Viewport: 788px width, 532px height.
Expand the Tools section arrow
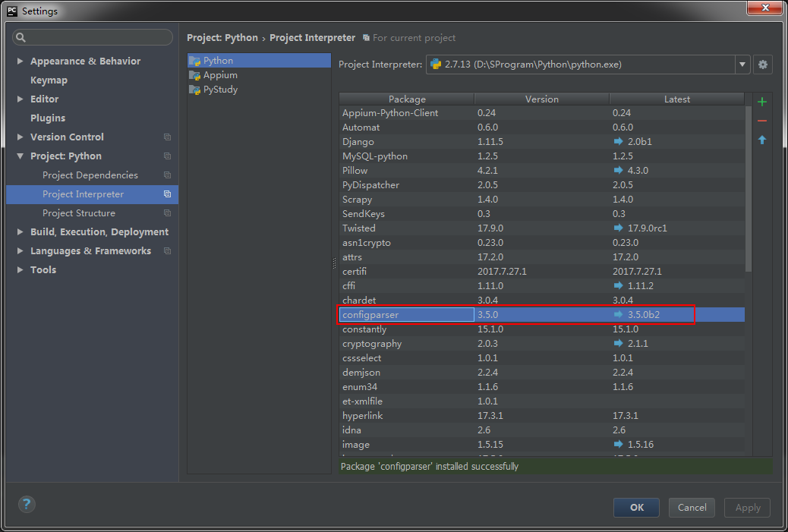20,269
